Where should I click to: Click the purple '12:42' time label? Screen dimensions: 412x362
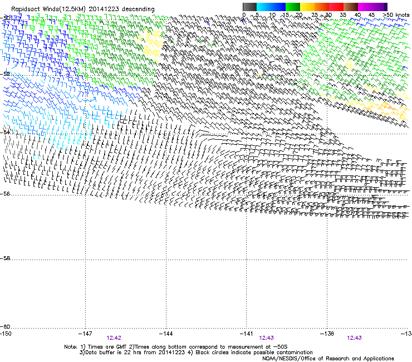pos(114,338)
